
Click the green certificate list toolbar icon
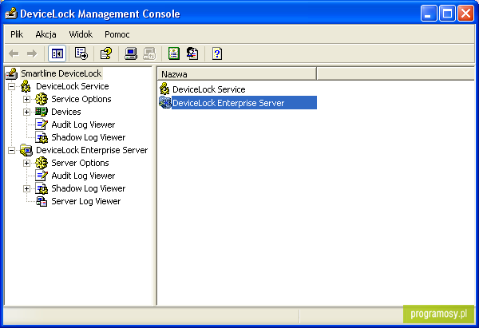pos(174,53)
